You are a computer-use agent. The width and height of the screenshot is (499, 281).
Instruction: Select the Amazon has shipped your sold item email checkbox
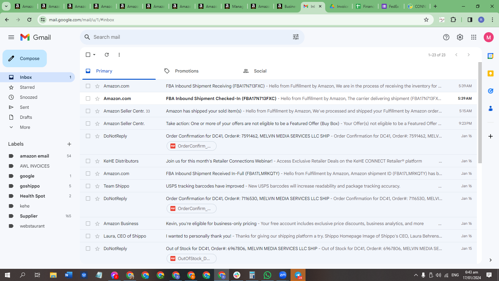pos(88,111)
